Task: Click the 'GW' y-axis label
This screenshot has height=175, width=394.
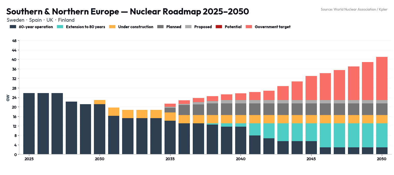Action: [8, 98]
